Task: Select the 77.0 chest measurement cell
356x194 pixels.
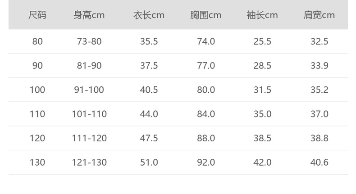Action: coord(205,66)
